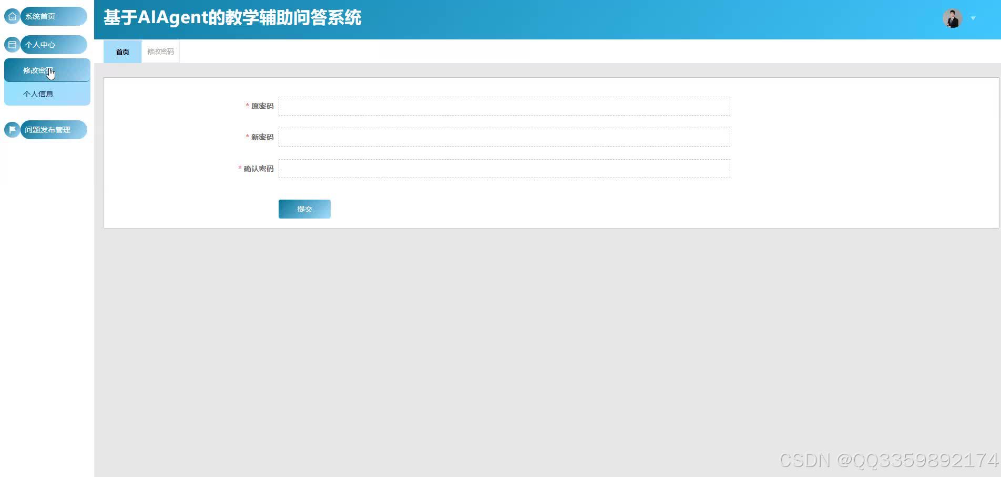Click the flag icon beside 问题发布管理
1001x477 pixels.
(x=12, y=130)
